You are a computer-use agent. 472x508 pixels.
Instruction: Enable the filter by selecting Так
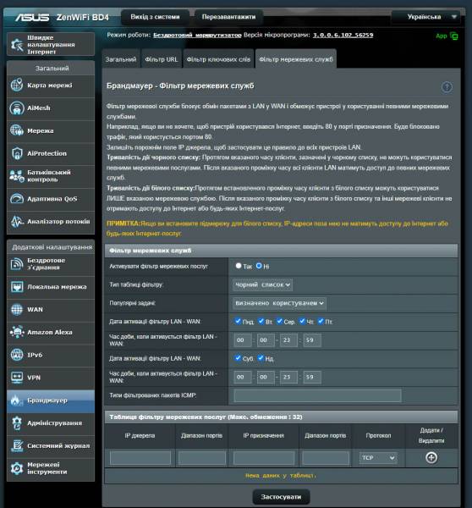coord(239,266)
